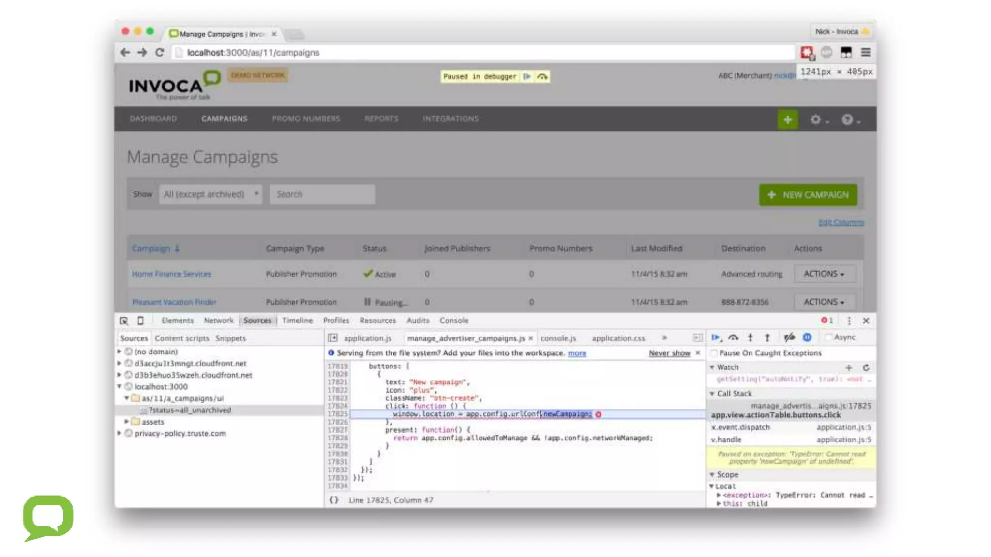Step over next function call
The height and width of the screenshot is (557, 991).
click(x=733, y=337)
